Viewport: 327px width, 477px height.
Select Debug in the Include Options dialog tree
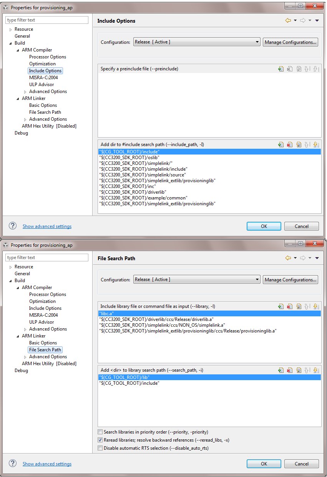coord(21,133)
